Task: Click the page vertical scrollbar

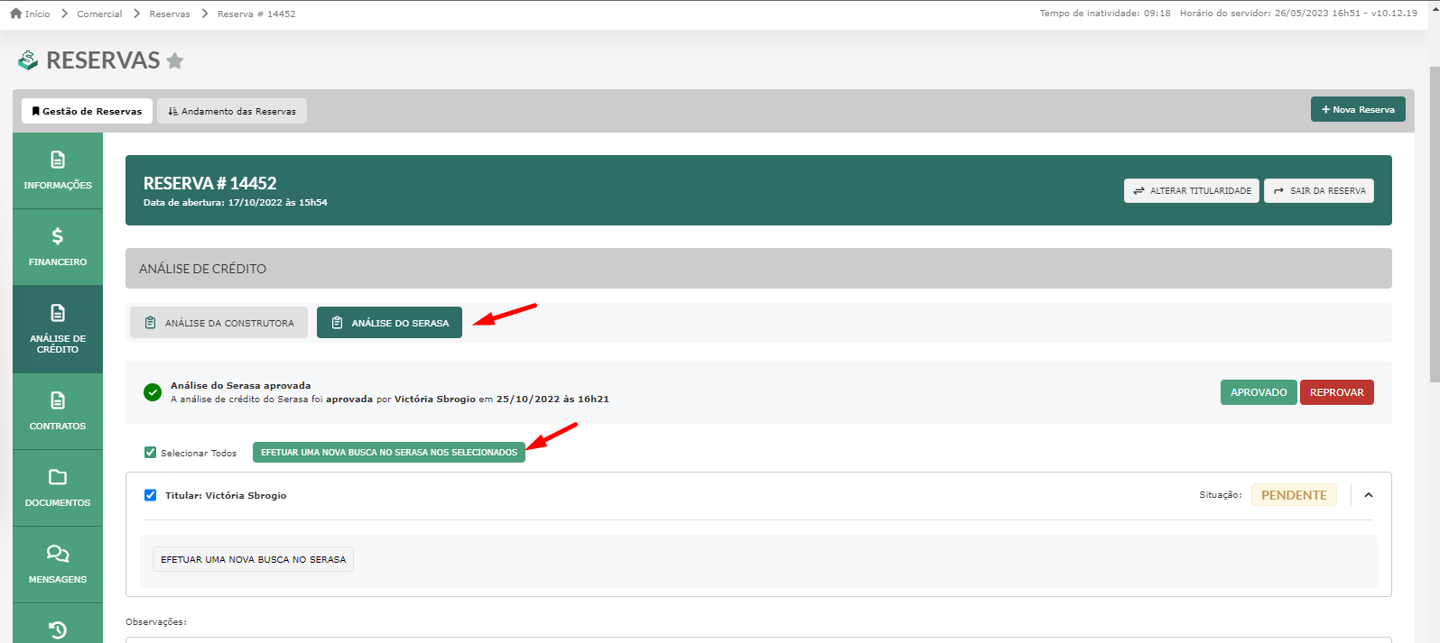Action: pyautogui.click(x=1434, y=224)
